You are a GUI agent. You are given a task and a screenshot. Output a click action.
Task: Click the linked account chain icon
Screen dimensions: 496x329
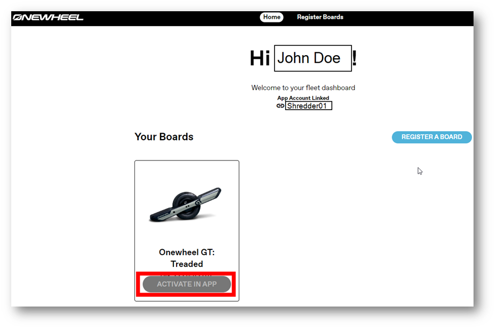coord(280,106)
